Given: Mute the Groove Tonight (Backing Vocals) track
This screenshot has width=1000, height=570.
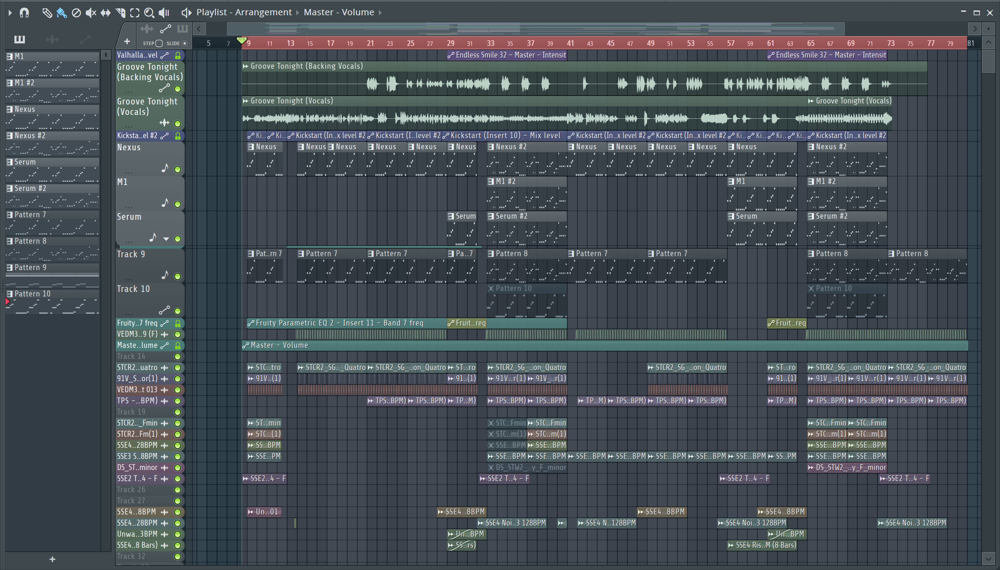Looking at the screenshot, I should coord(177,89).
